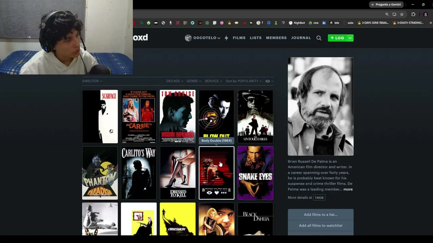Open the Dressed to Kill poster

pyautogui.click(x=178, y=173)
